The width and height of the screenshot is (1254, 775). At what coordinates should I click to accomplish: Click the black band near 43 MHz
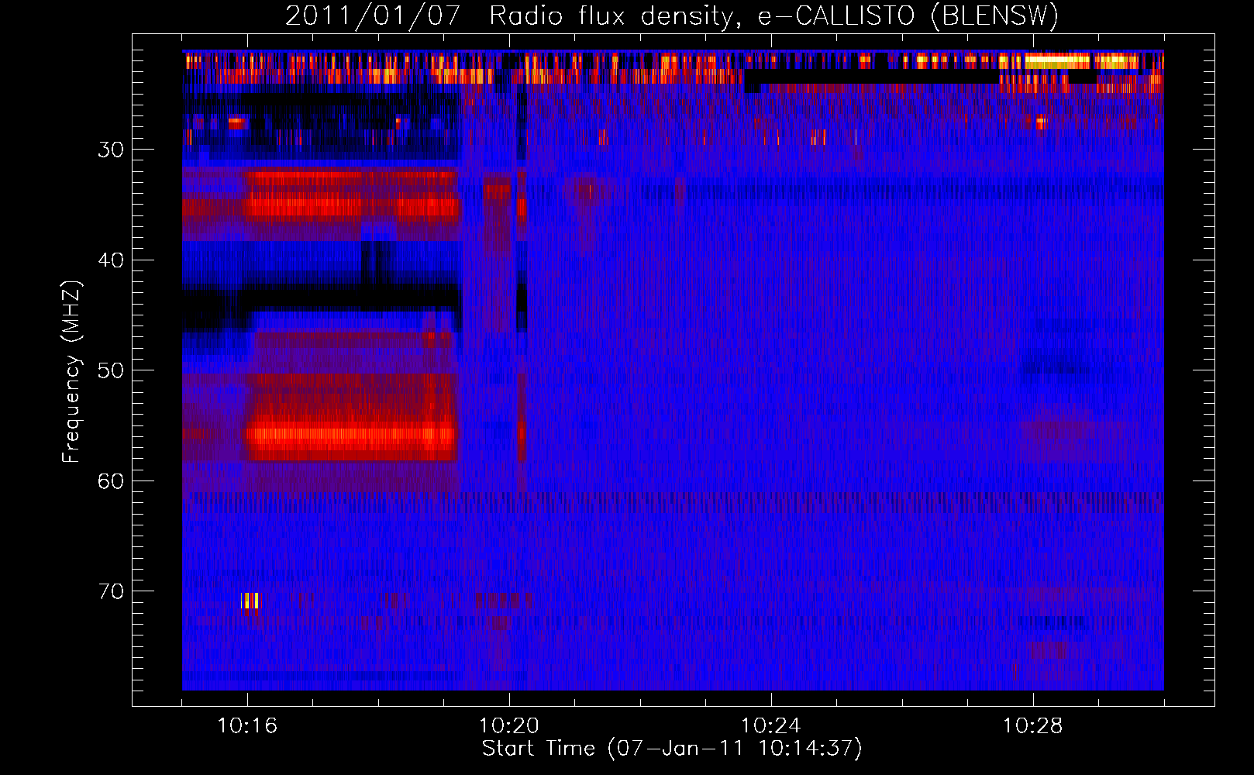(x=322, y=297)
